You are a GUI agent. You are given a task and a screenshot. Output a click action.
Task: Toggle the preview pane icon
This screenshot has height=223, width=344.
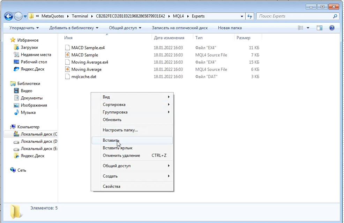pyautogui.click(x=319, y=28)
